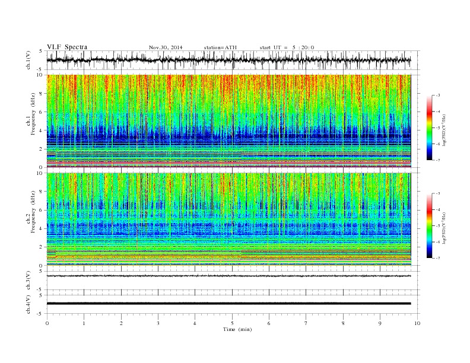470x363 pixels.
Task: Select the ch.4(V) axis label
Action: [28, 304]
